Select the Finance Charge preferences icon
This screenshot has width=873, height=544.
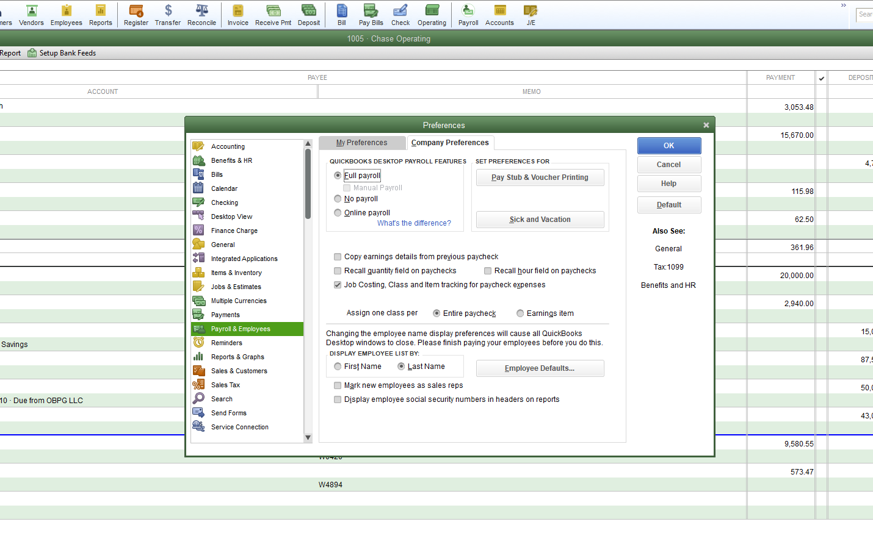coord(198,231)
